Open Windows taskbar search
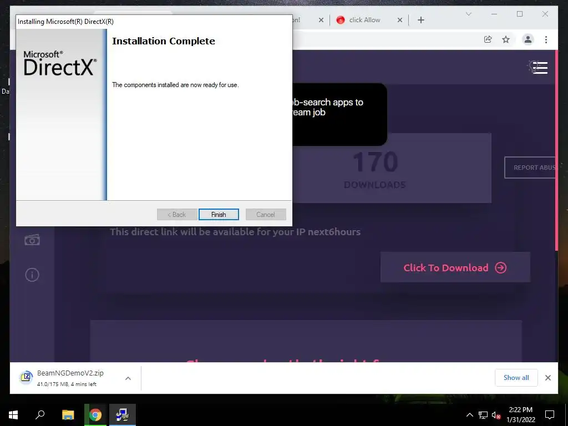Screen dimensions: 568x426 click(x=40, y=415)
